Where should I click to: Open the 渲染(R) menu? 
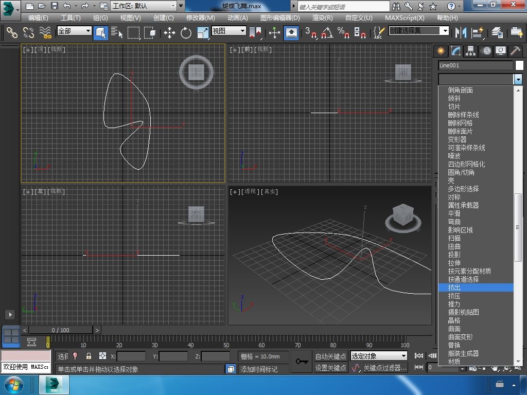pyautogui.click(x=322, y=18)
